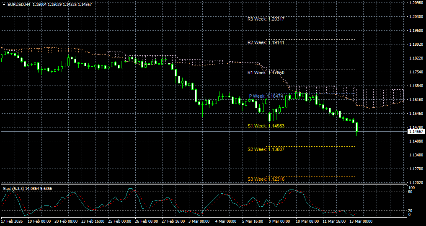
Task: Click the 4 Mar 08:00 time label
Action: [226, 221]
